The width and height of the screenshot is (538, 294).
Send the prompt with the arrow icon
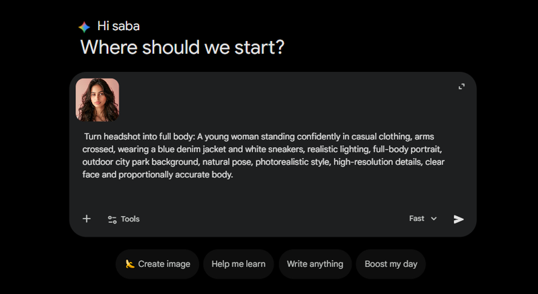(x=459, y=219)
